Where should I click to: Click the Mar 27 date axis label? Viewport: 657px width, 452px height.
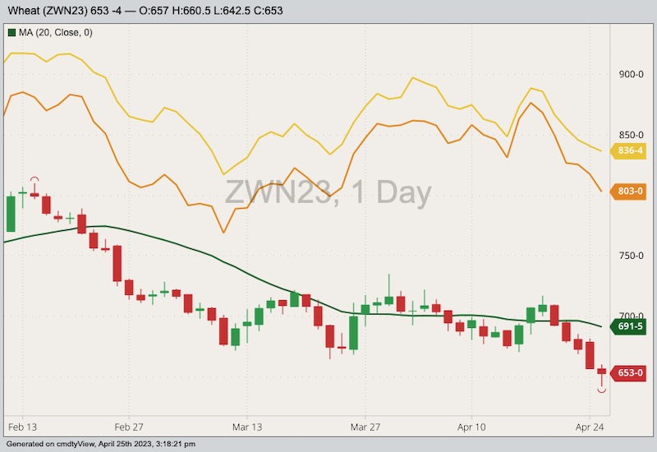(x=365, y=427)
